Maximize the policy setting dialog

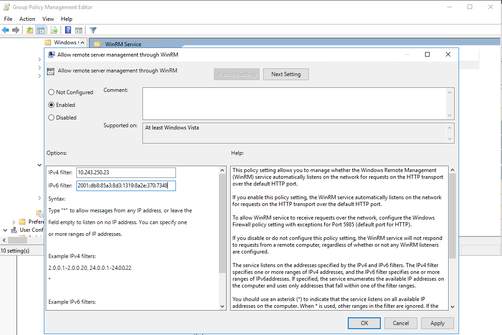click(427, 54)
